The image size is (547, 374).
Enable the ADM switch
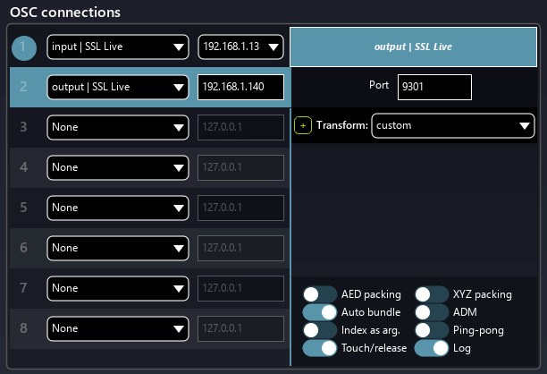coord(432,312)
